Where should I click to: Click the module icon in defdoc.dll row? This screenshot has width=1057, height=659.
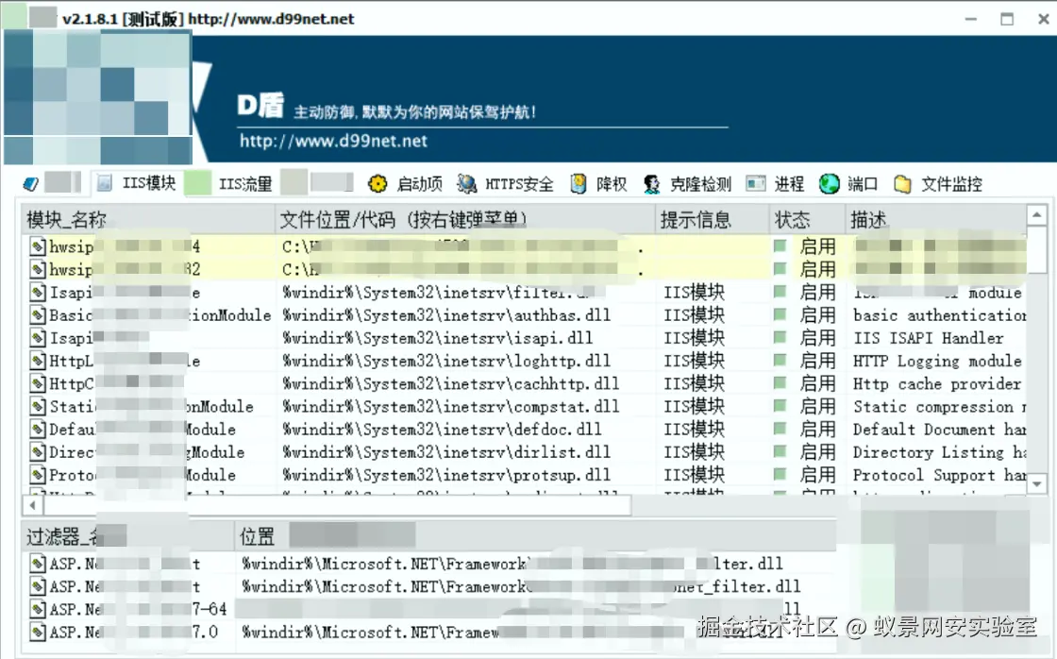click(38, 430)
